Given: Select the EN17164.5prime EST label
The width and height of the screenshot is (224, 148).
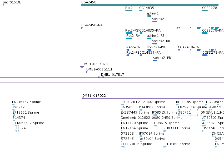Looking at the screenshot, I should pos(135,128).
